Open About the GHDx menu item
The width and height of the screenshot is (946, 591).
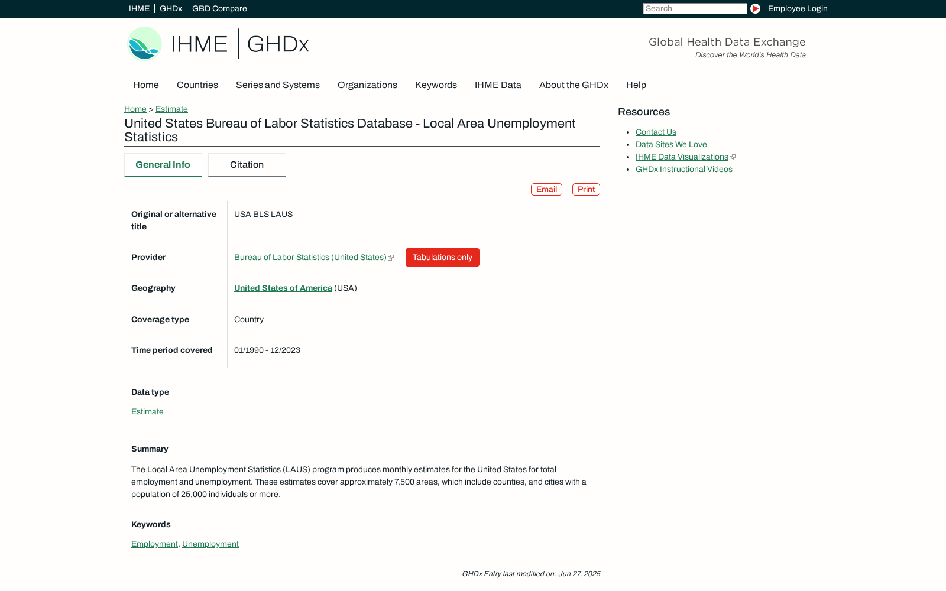(x=574, y=85)
